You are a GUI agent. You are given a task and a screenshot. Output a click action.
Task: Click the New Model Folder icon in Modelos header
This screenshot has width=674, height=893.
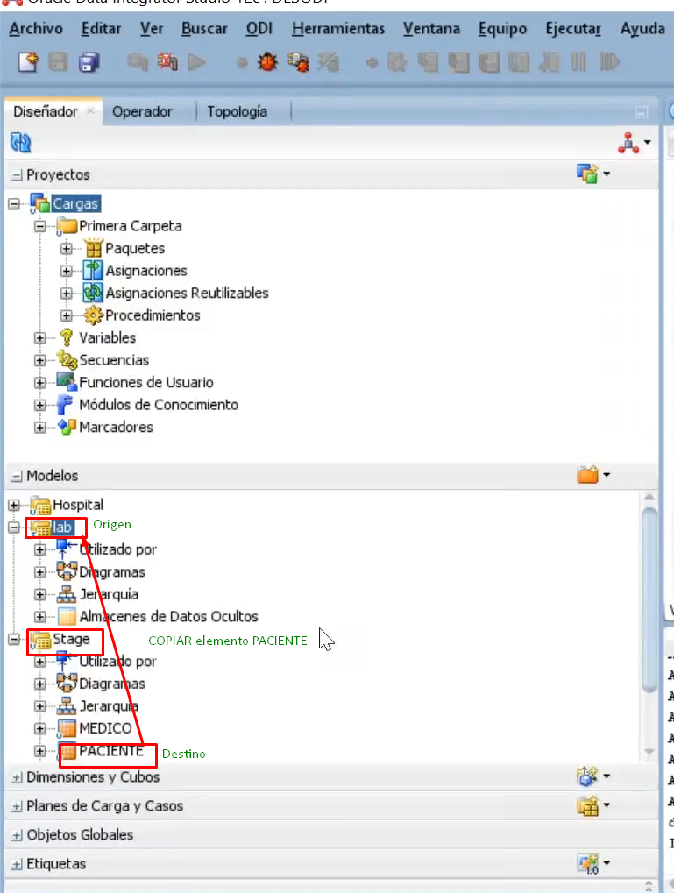pos(587,474)
